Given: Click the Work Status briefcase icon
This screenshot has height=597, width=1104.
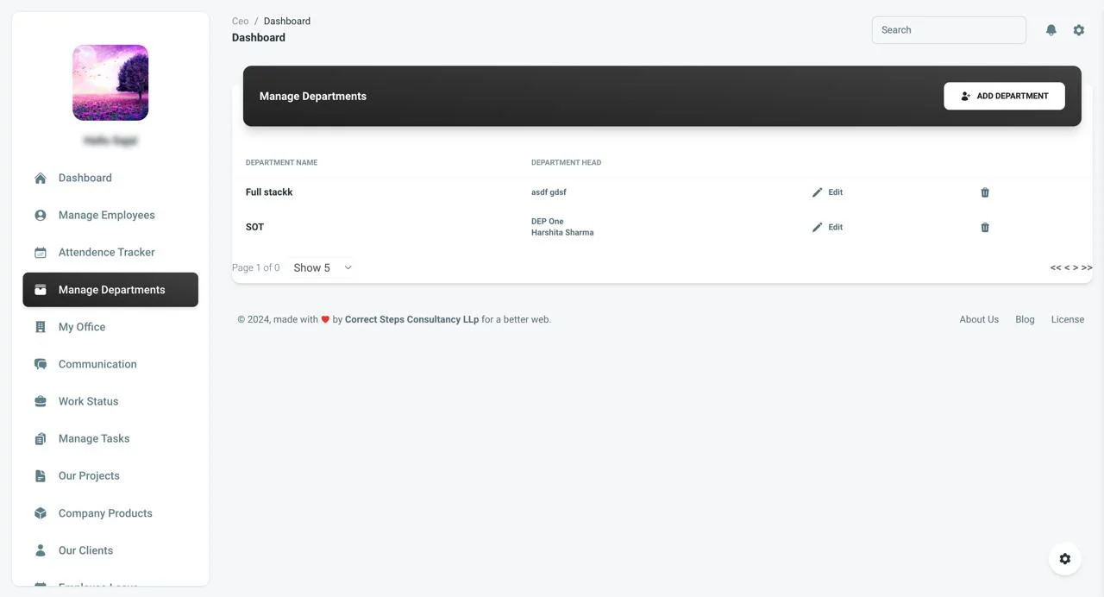Looking at the screenshot, I should click(x=41, y=401).
